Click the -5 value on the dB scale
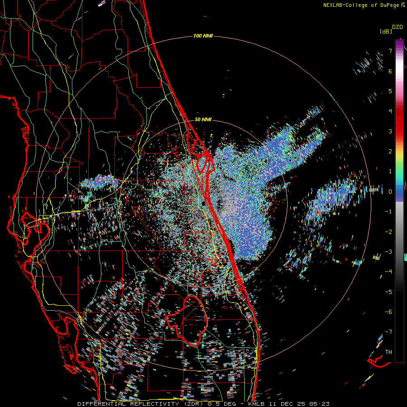 tap(388, 292)
